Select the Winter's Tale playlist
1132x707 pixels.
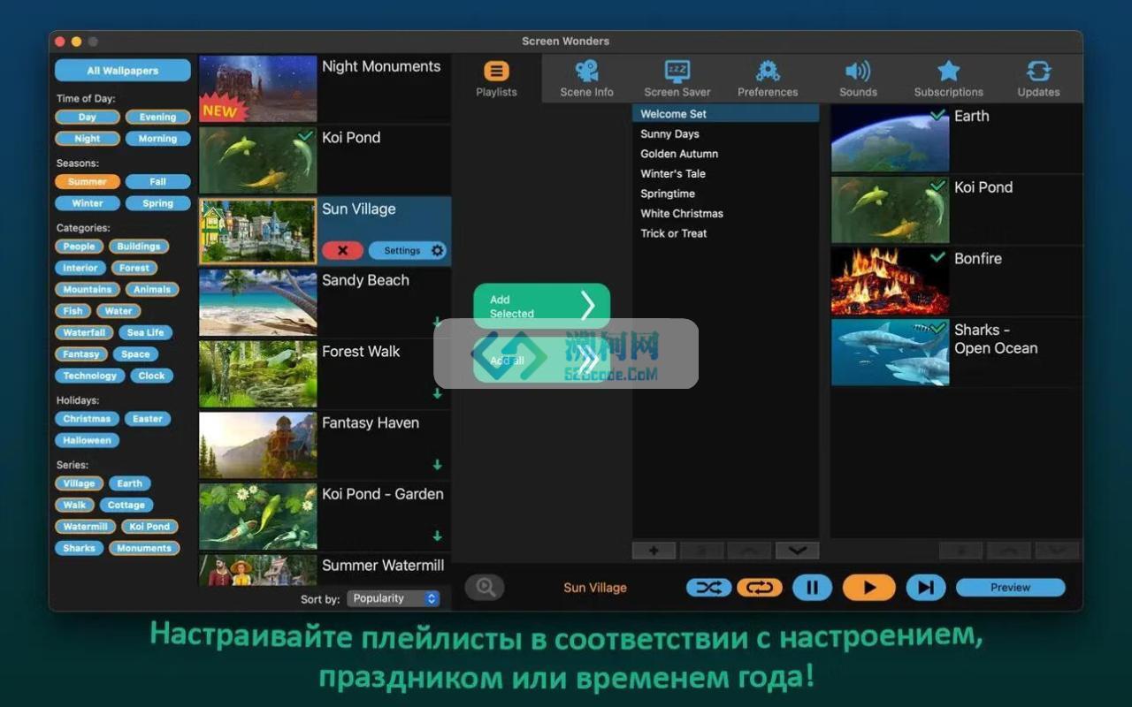[725, 173]
